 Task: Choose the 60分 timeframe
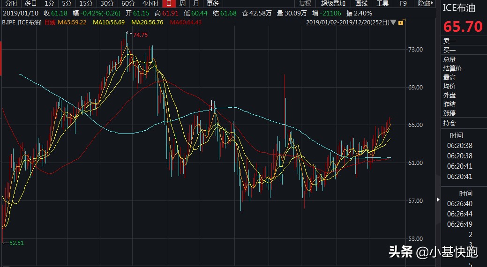point(128,3)
